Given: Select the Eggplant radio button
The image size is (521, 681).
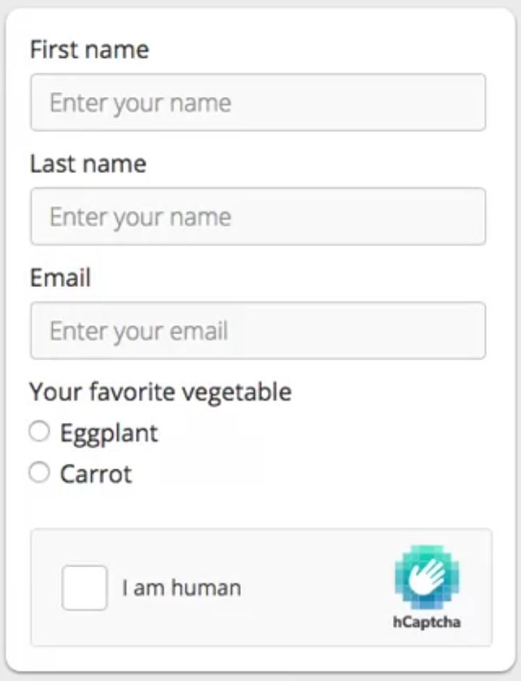Looking at the screenshot, I should [39, 433].
